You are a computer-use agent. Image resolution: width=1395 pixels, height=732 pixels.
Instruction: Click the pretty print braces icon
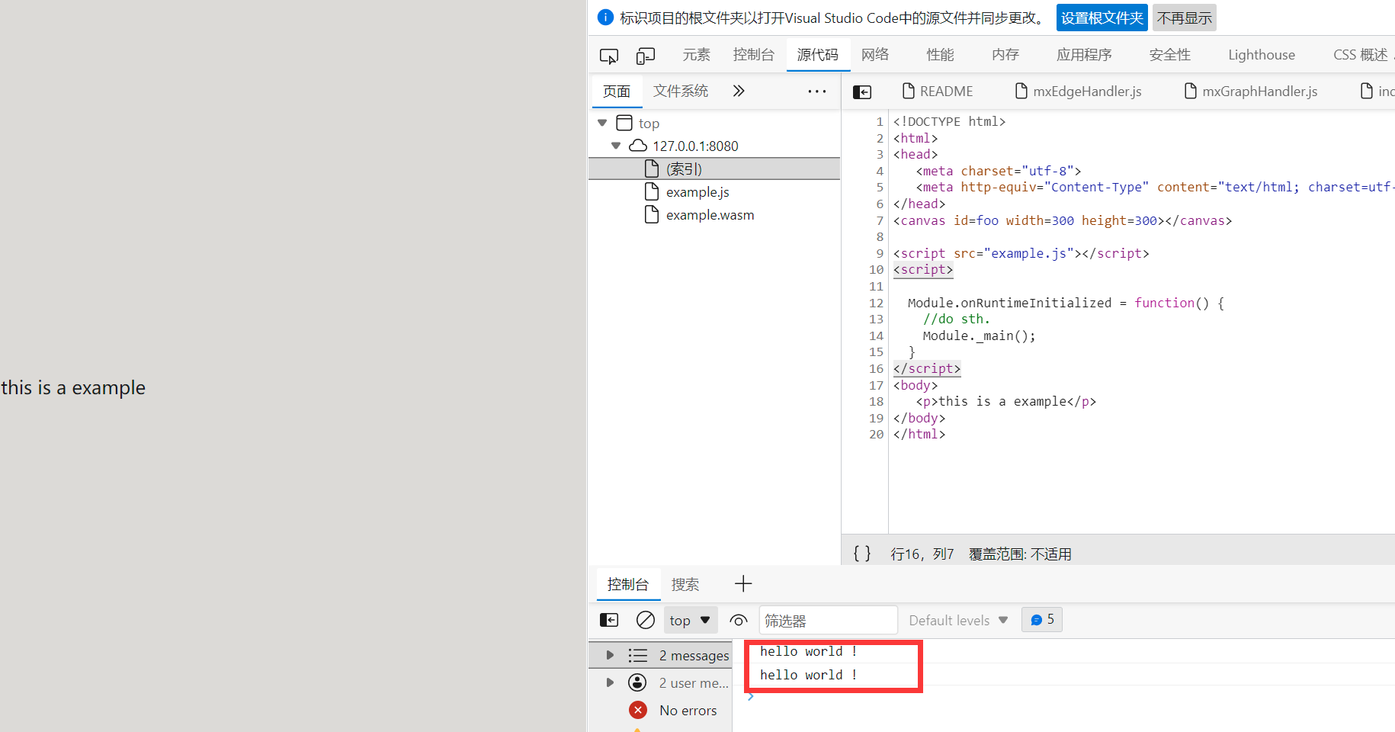click(x=862, y=554)
